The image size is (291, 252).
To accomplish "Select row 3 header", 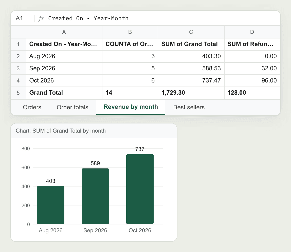I will point(18,68).
